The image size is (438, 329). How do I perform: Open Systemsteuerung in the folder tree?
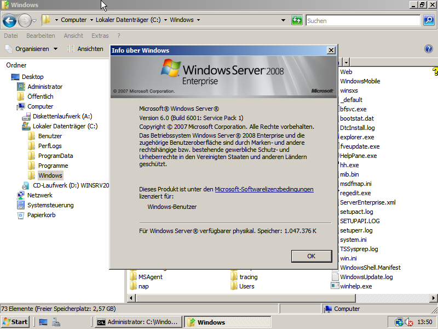[50, 205]
